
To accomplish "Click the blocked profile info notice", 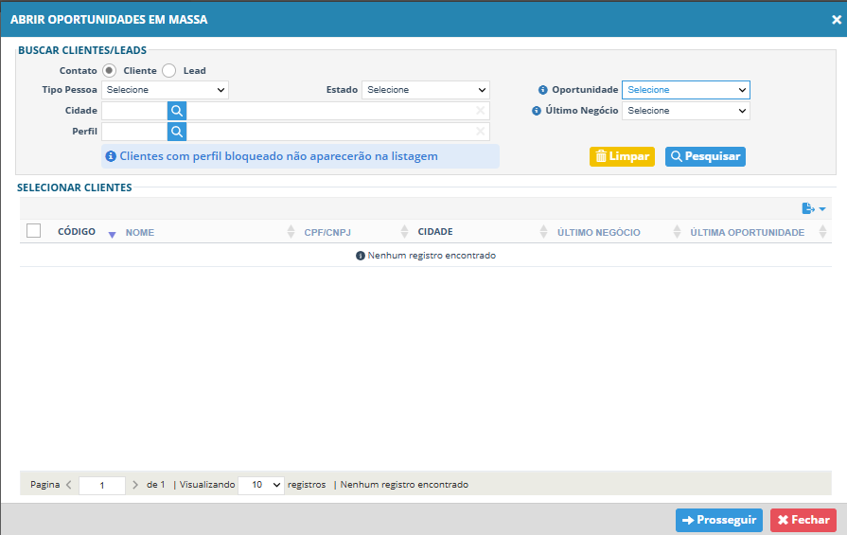I will point(300,156).
